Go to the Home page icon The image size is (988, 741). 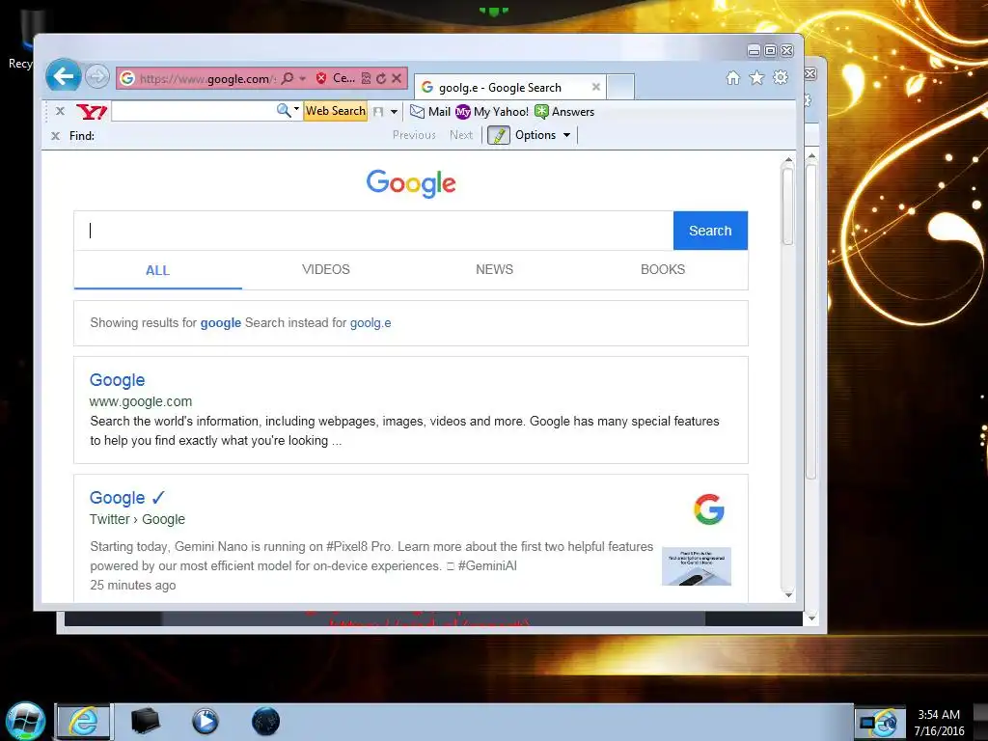pos(733,77)
